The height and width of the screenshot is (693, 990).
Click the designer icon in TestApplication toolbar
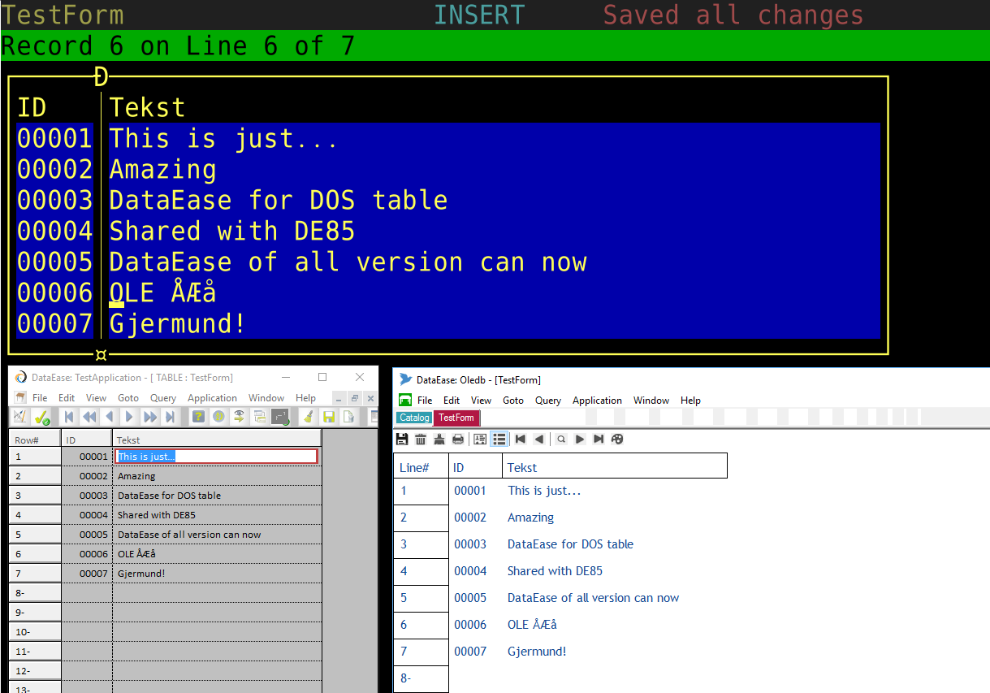coord(20,417)
